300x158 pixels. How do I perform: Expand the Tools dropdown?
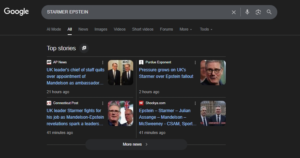(x=206, y=29)
